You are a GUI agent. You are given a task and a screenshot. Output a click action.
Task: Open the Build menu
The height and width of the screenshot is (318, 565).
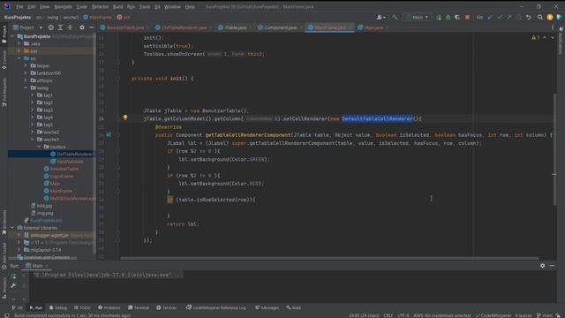[x=117, y=6]
